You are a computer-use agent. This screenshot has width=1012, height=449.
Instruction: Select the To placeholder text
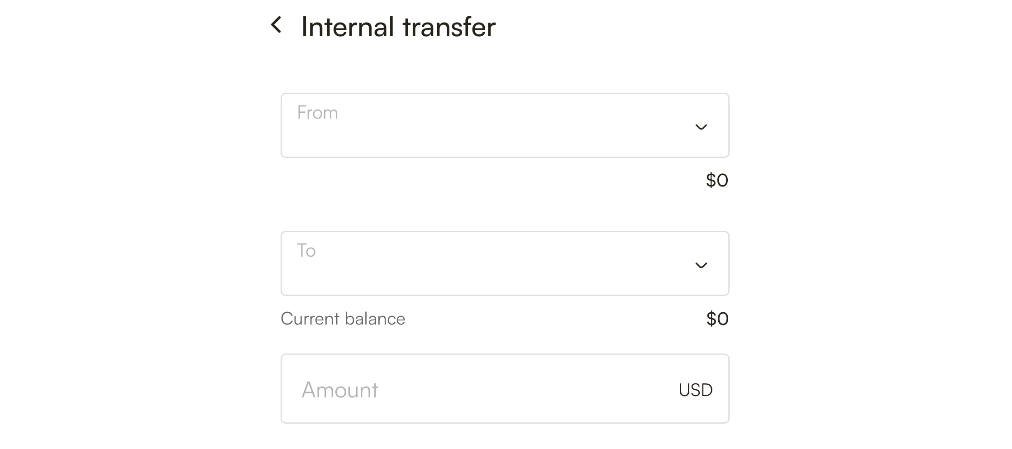pyautogui.click(x=306, y=250)
